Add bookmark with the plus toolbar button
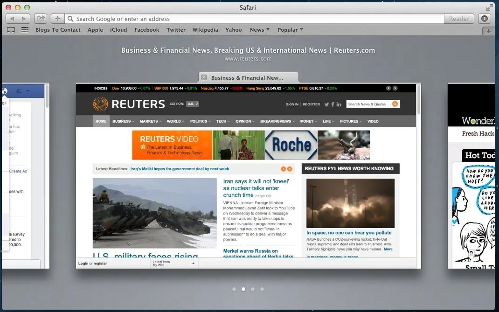Image resolution: width=499 pixels, height=312 pixels. (x=58, y=19)
